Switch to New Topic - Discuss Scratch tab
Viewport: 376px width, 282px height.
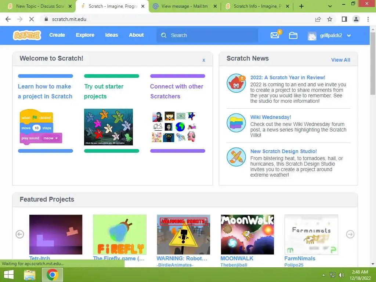pos(40,6)
